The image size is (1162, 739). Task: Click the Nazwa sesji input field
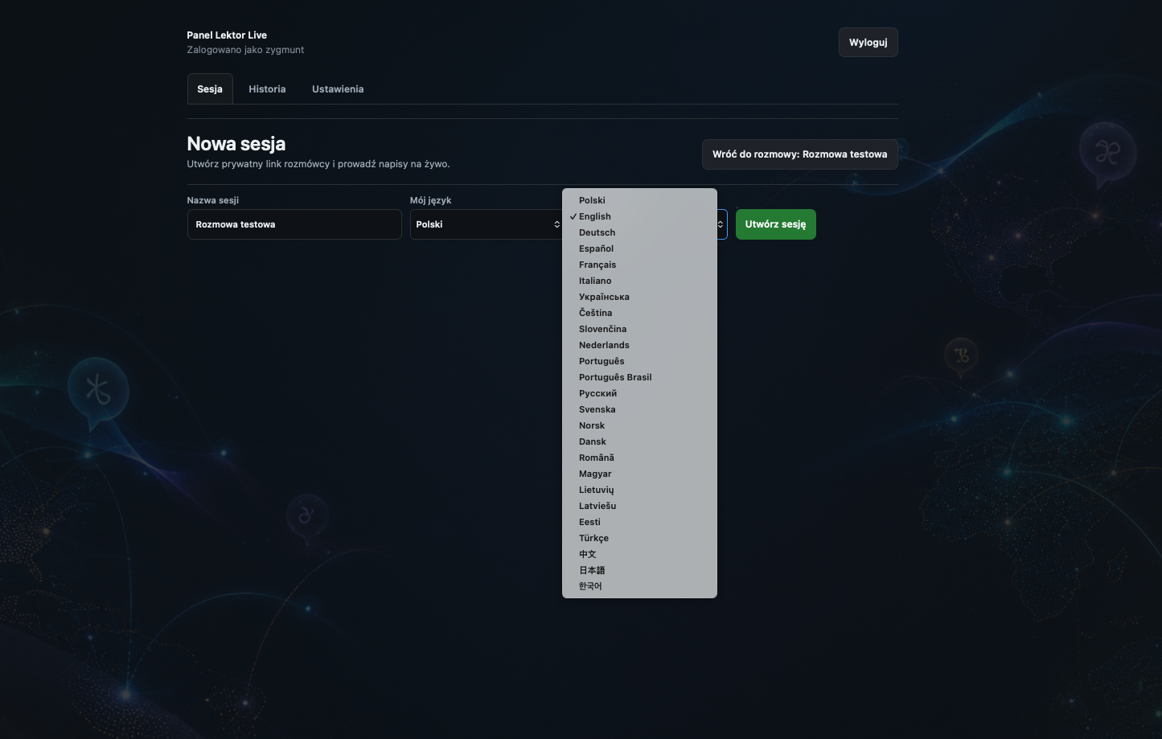[x=294, y=224]
